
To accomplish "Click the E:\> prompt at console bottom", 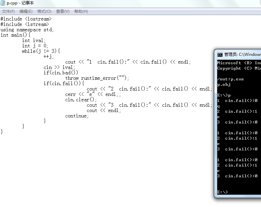I will coord(222,192).
